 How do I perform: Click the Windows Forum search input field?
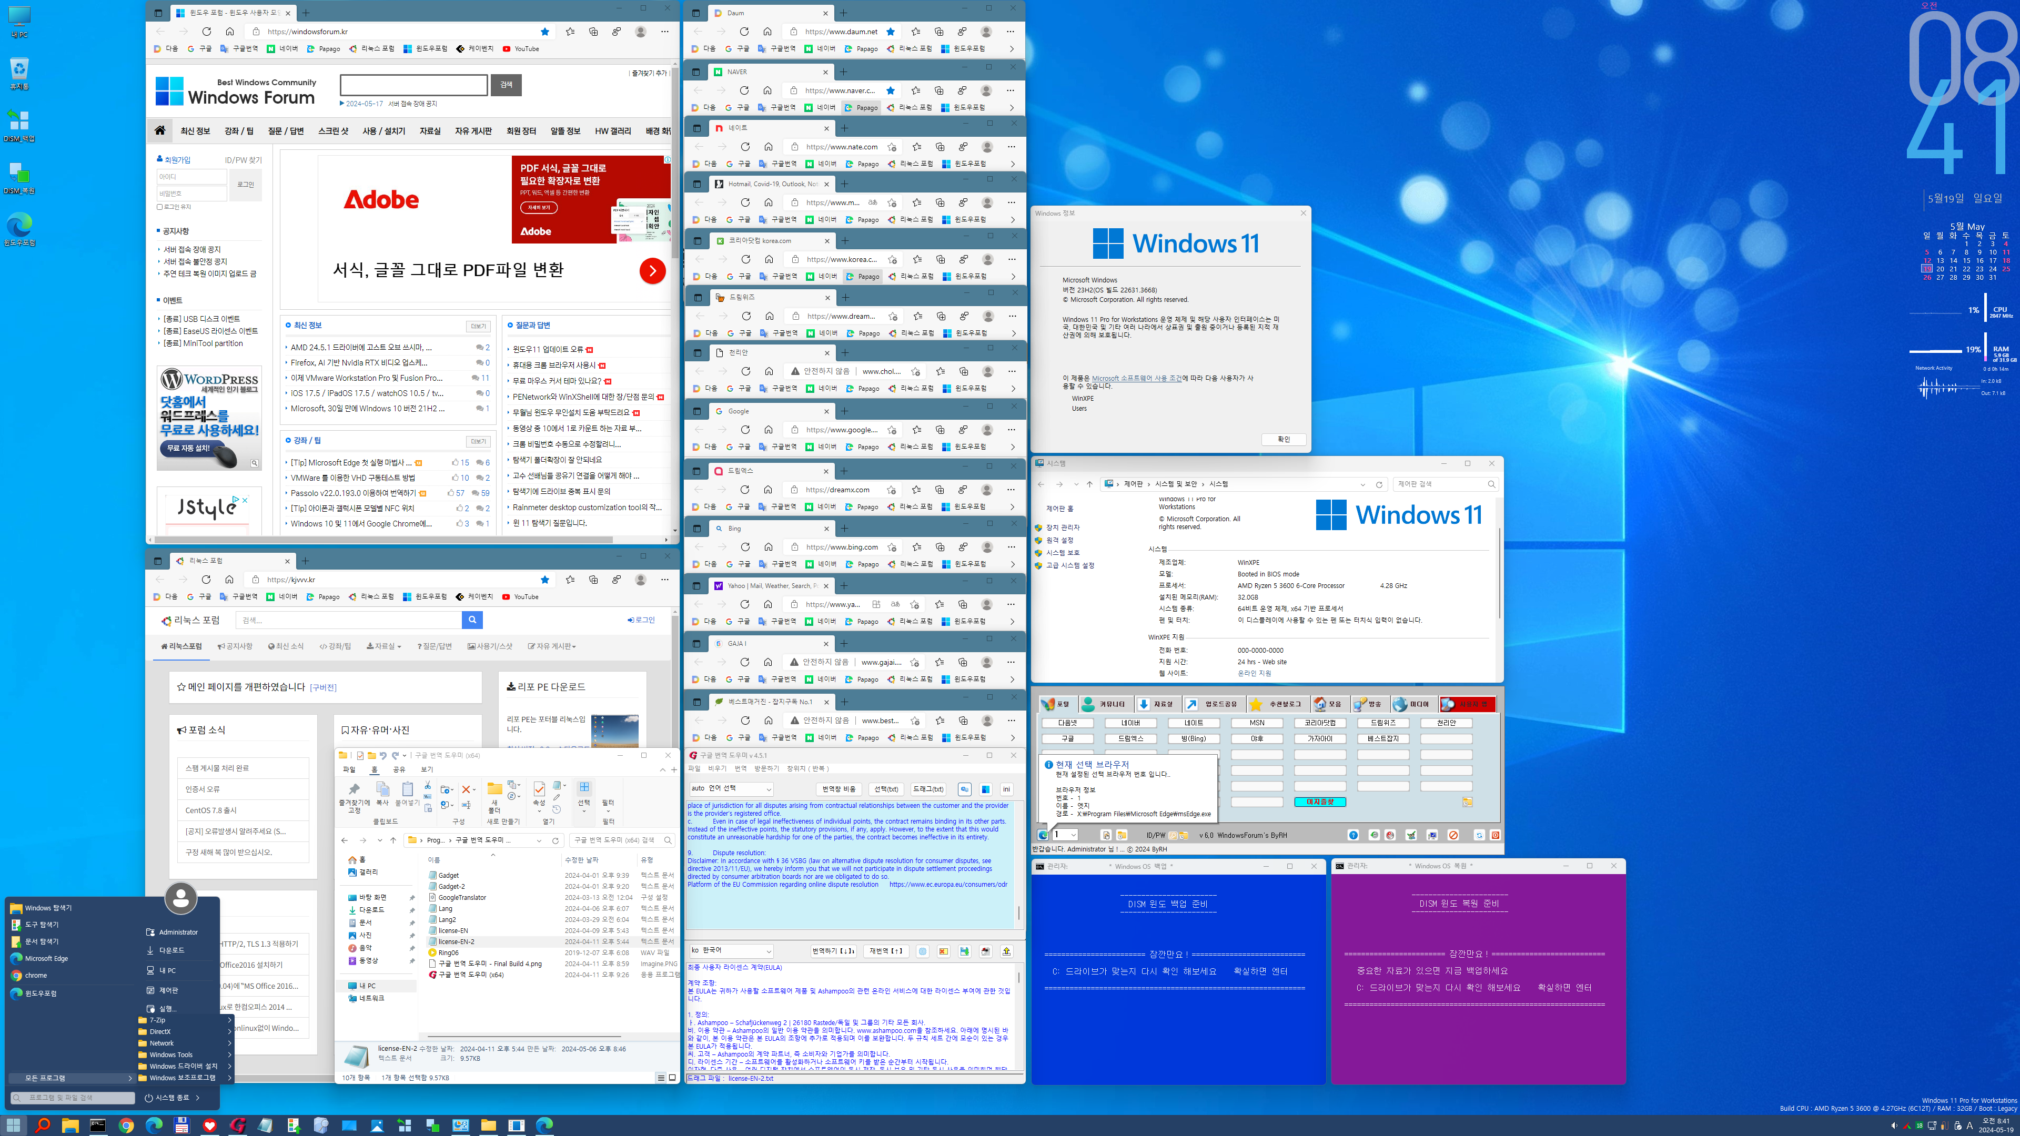pos(413,85)
